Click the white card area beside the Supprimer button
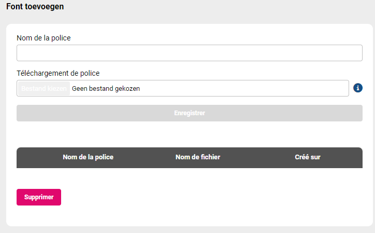 pos(210,197)
